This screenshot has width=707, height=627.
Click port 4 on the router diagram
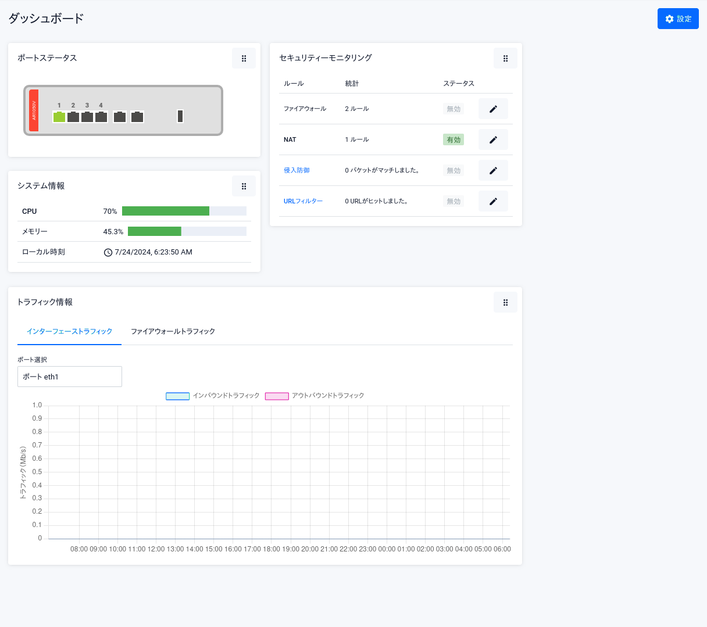pyautogui.click(x=101, y=117)
